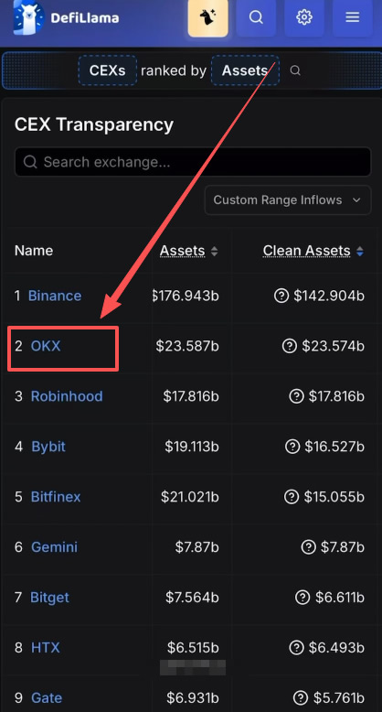Click question mark icon next to Binance clean assets
This screenshot has height=712, width=382.
click(x=281, y=297)
